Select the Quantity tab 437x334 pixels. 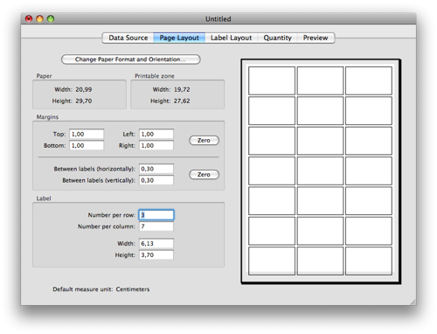pos(277,38)
